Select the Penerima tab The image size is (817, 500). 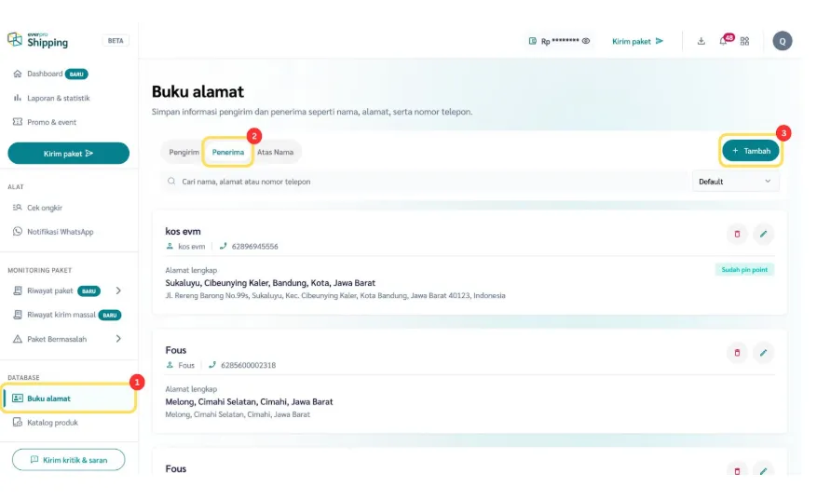[x=228, y=152]
